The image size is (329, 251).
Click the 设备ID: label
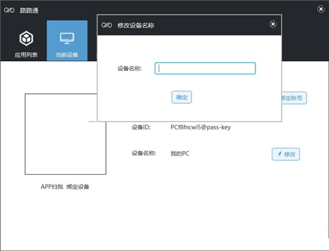click(x=141, y=127)
